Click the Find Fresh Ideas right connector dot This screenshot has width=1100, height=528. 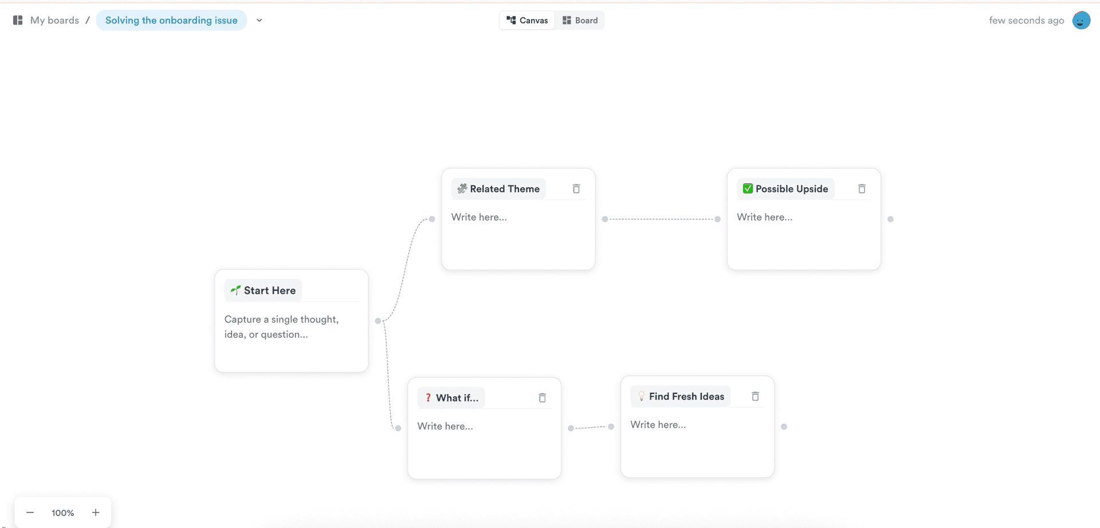(x=784, y=427)
